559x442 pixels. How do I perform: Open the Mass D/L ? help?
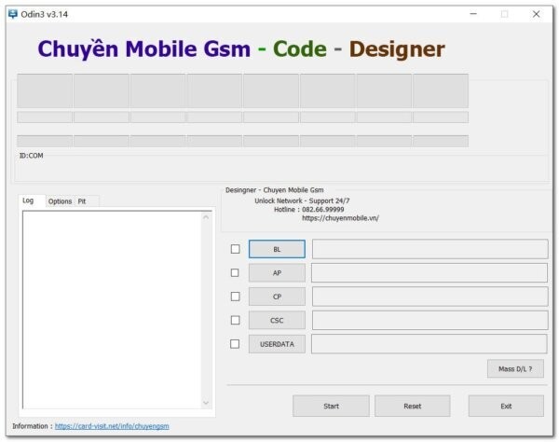pyautogui.click(x=515, y=369)
